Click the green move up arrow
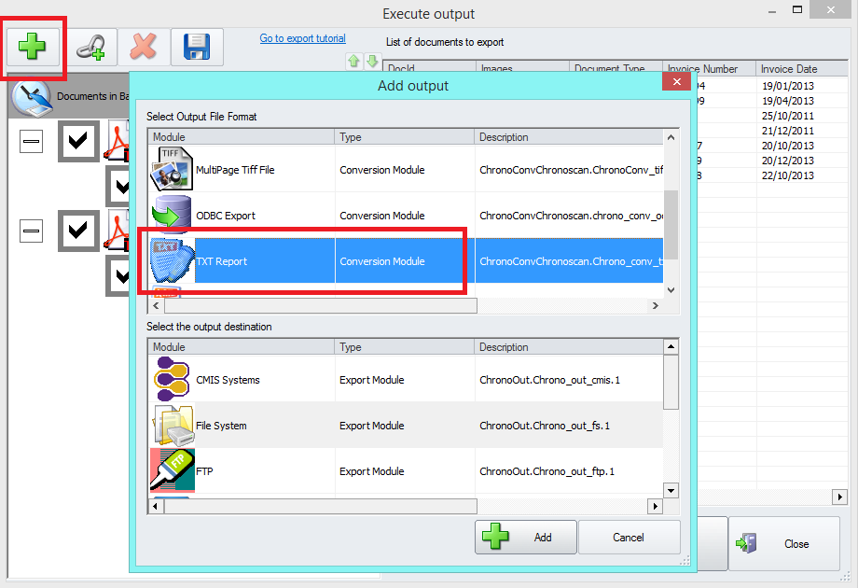Viewport: 858px width, 588px height. (x=354, y=62)
